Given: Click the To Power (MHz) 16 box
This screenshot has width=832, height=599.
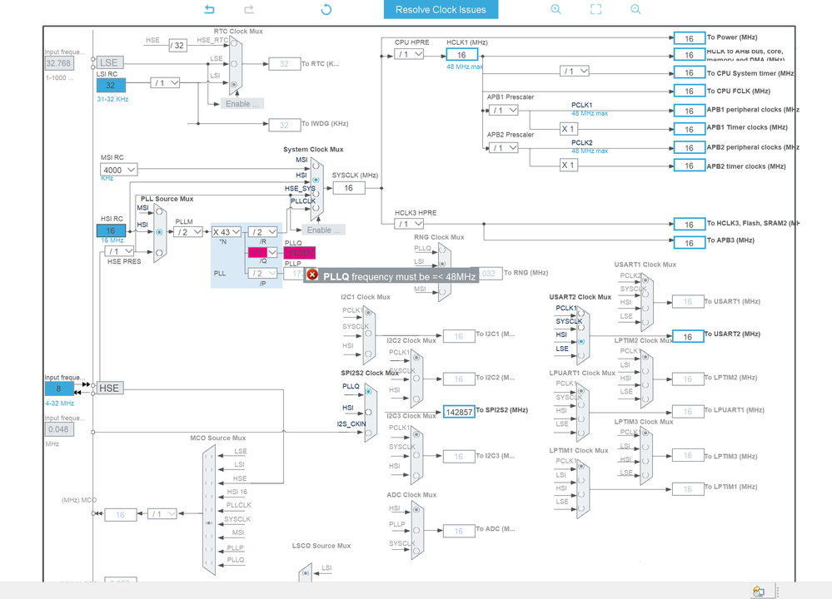Looking at the screenshot, I should 690,38.
